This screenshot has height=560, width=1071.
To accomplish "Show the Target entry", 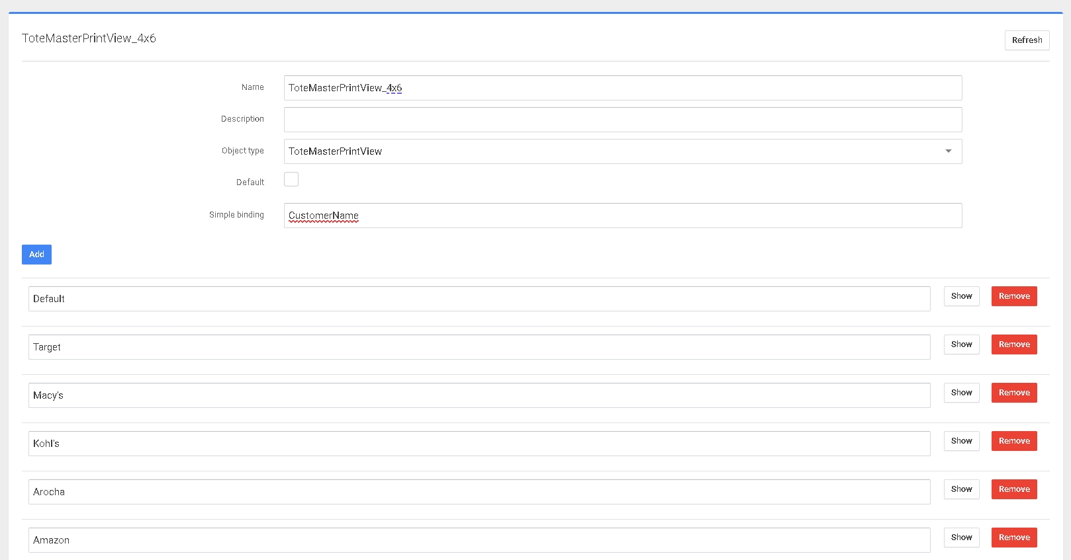I will [961, 344].
